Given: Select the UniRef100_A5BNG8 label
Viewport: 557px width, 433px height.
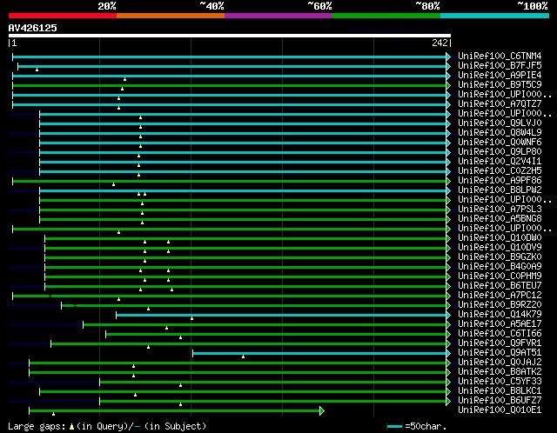Looking at the screenshot, I should click(500, 219).
